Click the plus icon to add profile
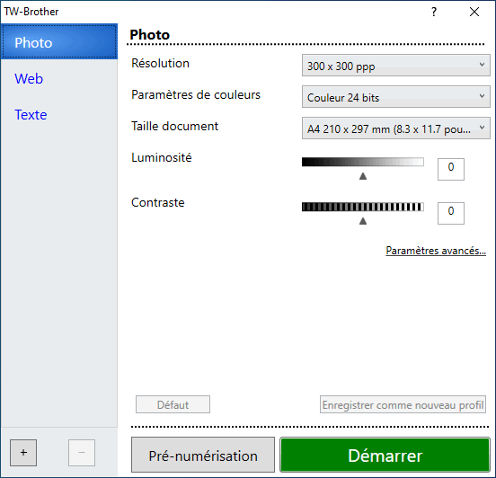Viewport: 496px width, 478px height. (x=23, y=452)
